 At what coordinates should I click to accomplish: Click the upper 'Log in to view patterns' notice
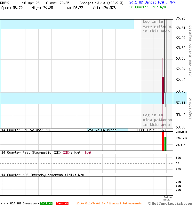[157, 26]
